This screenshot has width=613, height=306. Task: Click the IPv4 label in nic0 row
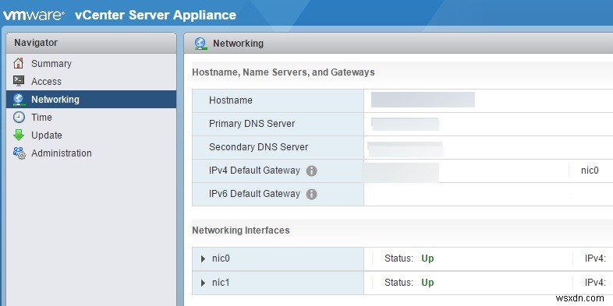tap(595, 259)
